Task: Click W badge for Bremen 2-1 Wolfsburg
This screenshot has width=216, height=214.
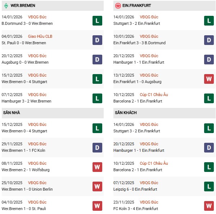Action: pyautogui.click(x=97, y=167)
